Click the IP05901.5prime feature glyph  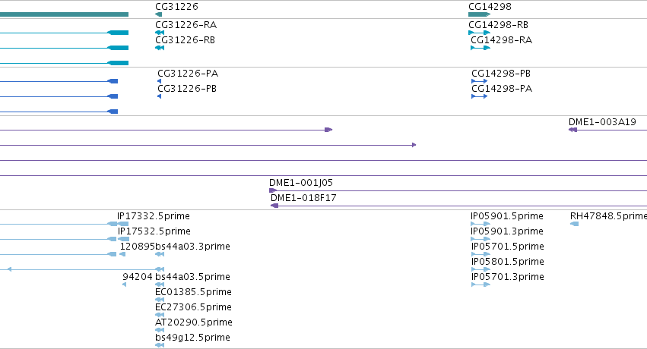[480, 224]
